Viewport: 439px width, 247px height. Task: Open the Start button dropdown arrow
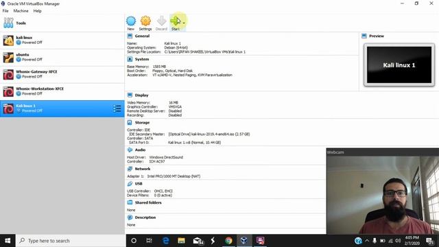[184, 23]
